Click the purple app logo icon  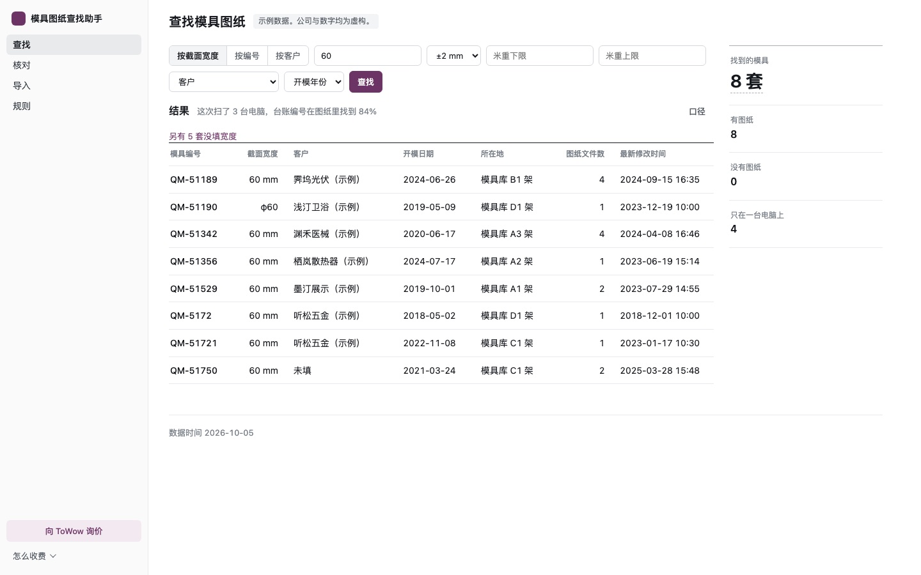click(19, 19)
